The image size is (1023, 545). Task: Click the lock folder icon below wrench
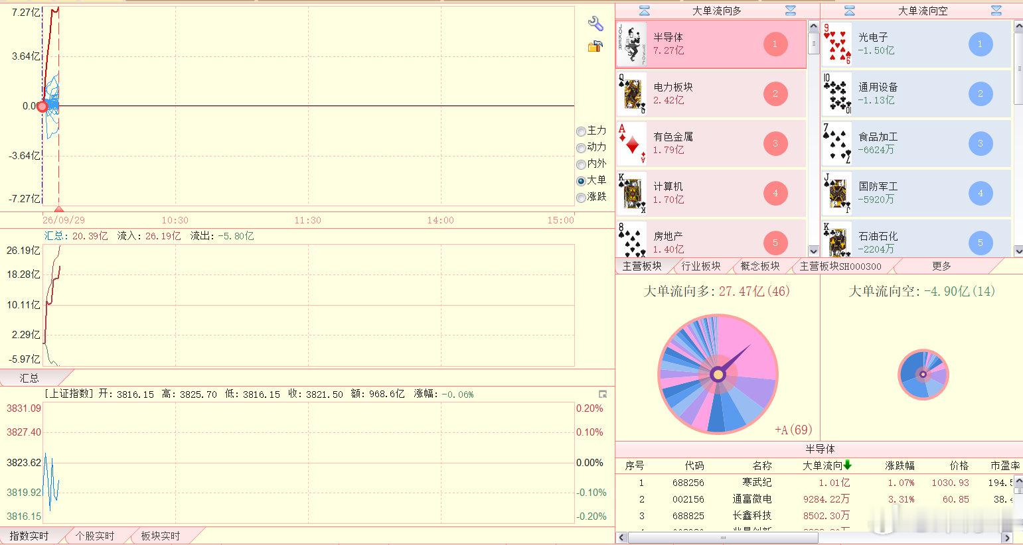click(595, 46)
